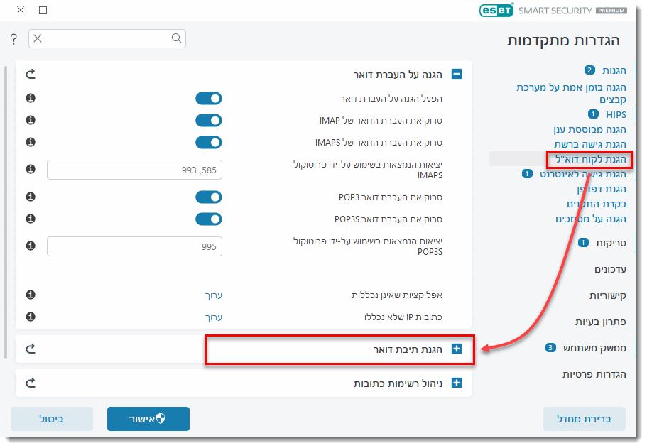This screenshot has height=448, width=647.
Task: Click אישור button to confirm
Action: tap(148, 419)
